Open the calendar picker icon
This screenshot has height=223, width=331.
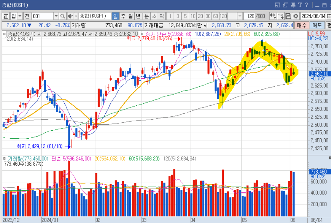coord(329,16)
